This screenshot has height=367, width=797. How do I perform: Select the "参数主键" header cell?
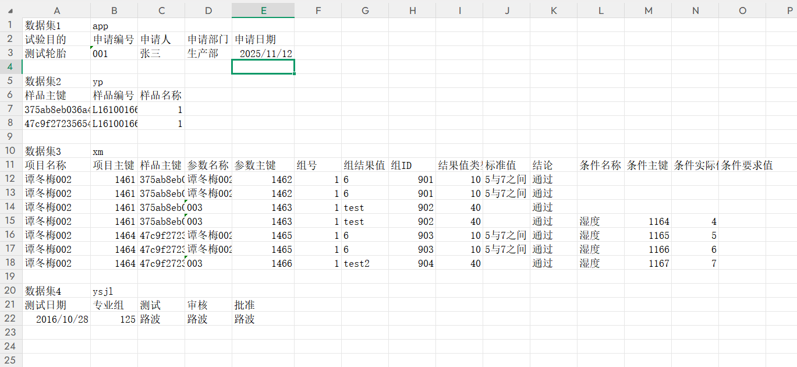[x=263, y=165]
